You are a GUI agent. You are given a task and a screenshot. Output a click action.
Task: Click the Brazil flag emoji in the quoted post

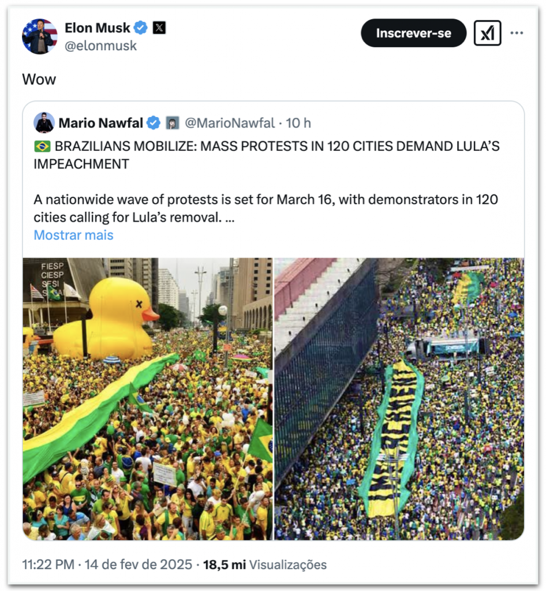42,147
